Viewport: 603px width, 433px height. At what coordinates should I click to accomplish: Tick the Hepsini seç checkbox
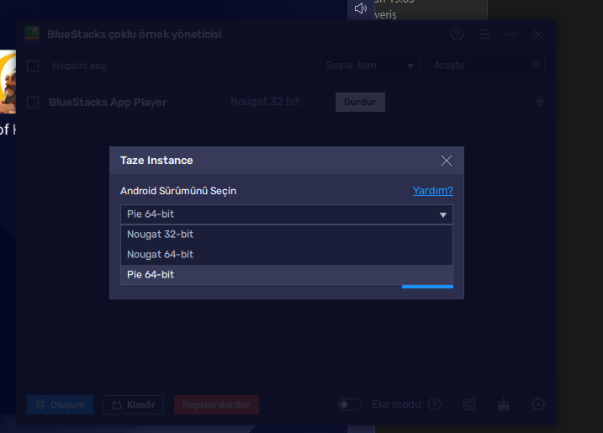coord(33,66)
